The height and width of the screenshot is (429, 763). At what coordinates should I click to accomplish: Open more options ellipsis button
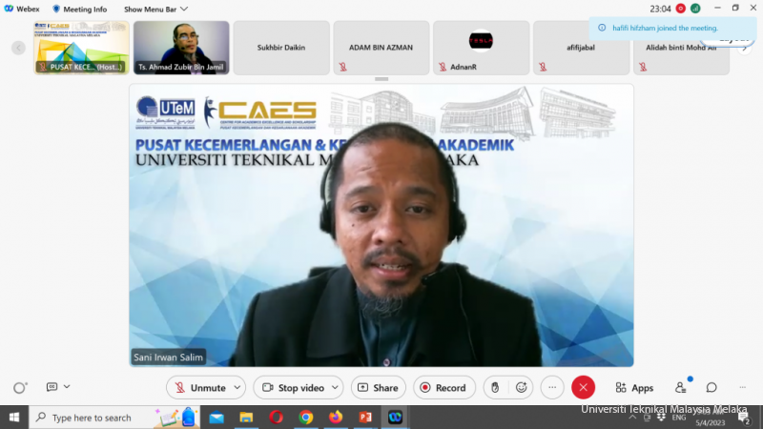tap(552, 388)
